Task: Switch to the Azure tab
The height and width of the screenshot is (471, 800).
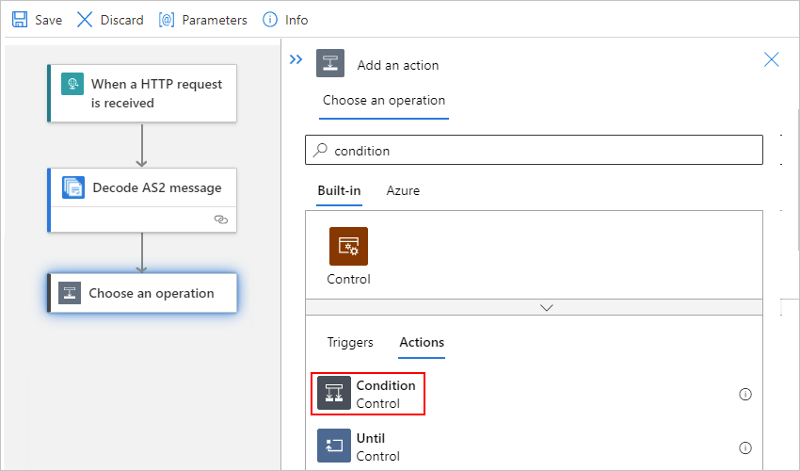Action: pos(403,190)
